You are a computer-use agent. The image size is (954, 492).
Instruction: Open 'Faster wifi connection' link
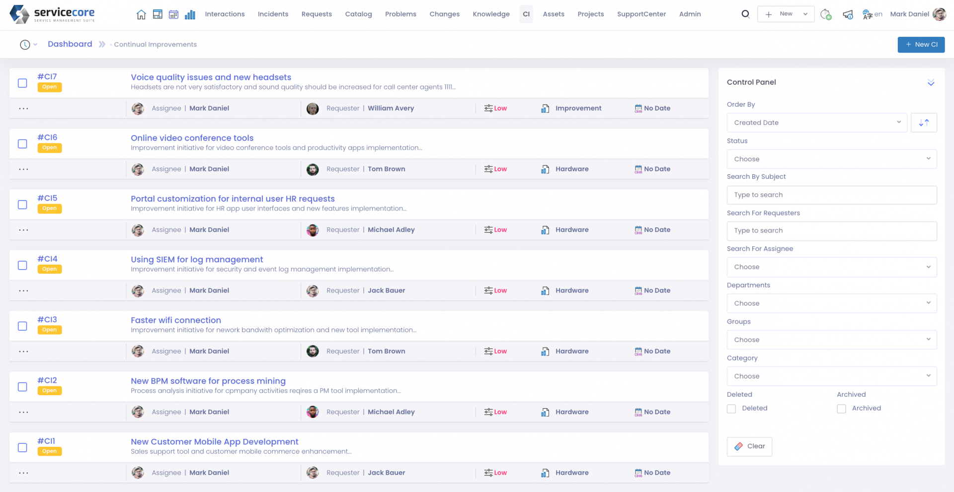[176, 320]
